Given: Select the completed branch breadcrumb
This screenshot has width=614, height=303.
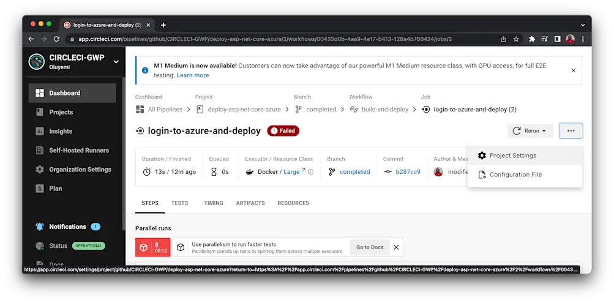Looking at the screenshot, I should 321,110.
